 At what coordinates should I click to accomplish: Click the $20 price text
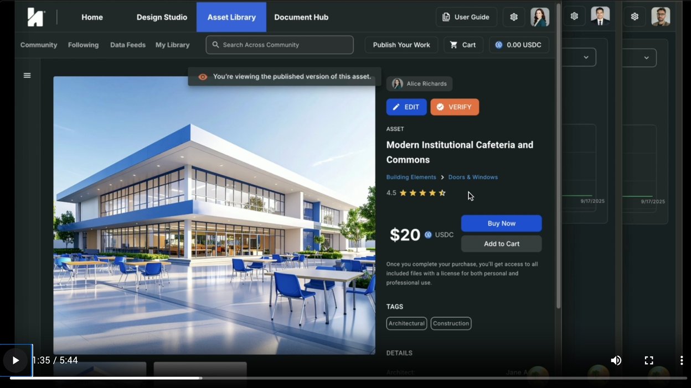coord(405,235)
